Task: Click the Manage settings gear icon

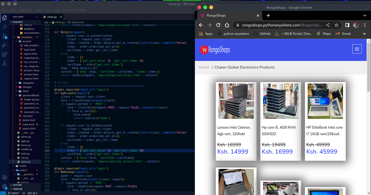Action: coord(5,187)
